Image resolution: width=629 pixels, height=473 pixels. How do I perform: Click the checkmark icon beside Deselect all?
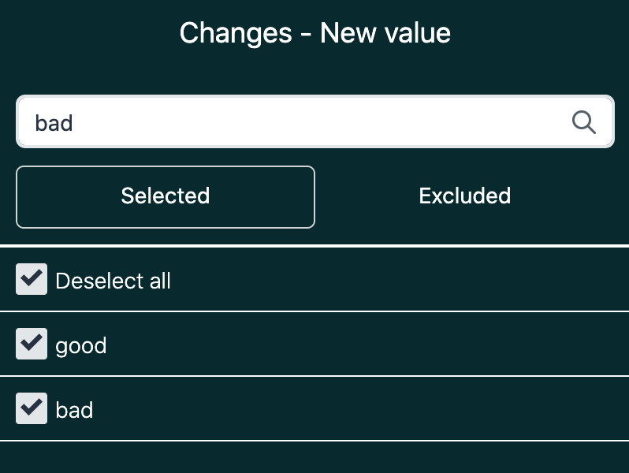click(32, 278)
